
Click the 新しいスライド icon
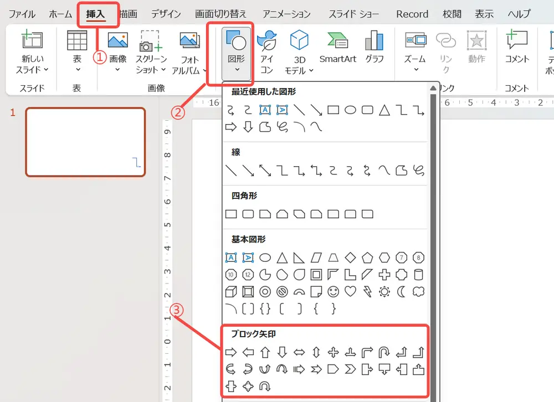click(x=32, y=39)
